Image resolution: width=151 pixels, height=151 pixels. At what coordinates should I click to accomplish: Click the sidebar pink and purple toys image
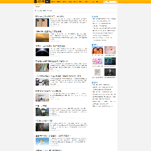(x=97, y=61)
